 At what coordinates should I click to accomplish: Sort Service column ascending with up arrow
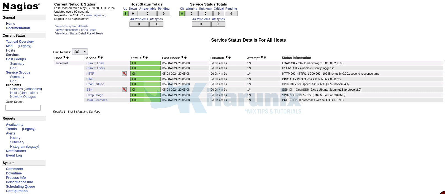point(99,58)
